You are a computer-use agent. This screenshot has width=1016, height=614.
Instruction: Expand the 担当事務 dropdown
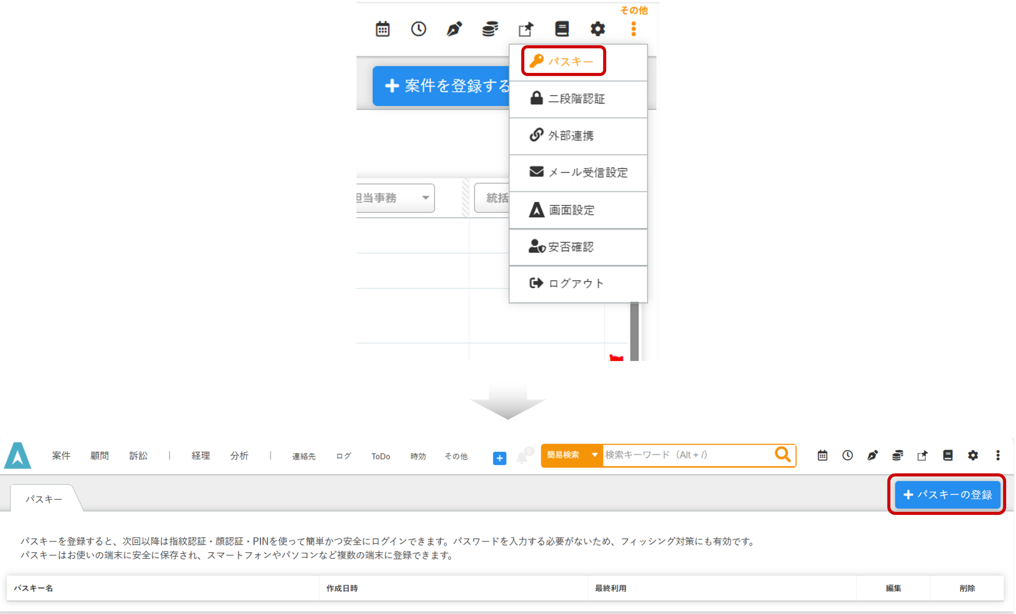click(395, 198)
